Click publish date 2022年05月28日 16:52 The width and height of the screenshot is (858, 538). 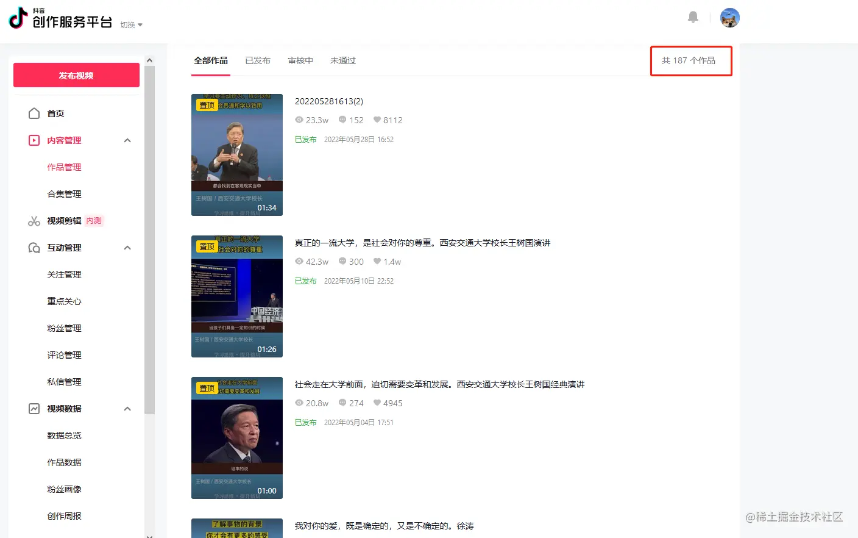click(x=359, y=140)
